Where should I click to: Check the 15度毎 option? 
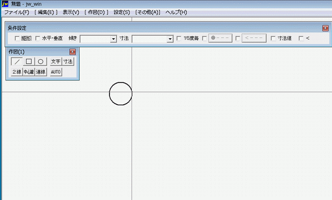[179, 38]
